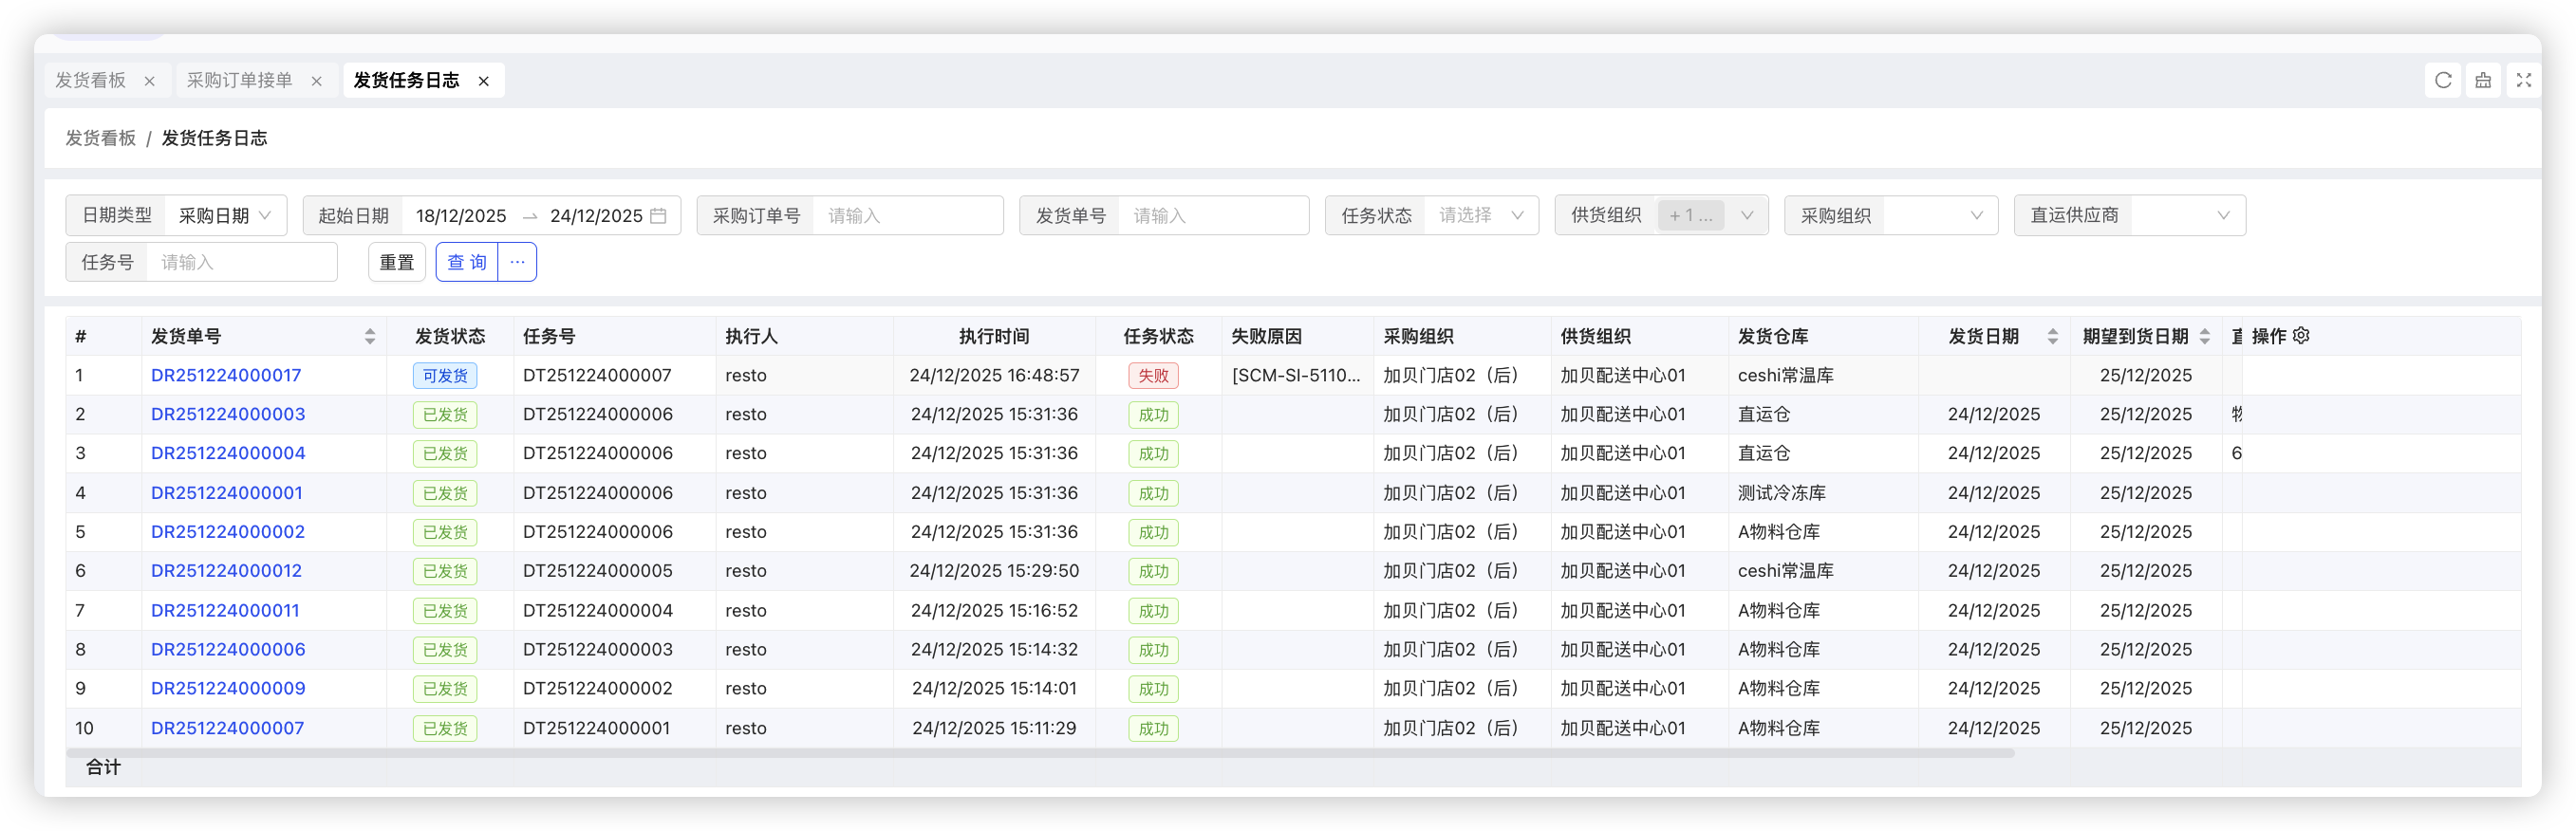2576x831 pixels.
Task: Click the 查询 search button
Action: click(x=467, y=262)
